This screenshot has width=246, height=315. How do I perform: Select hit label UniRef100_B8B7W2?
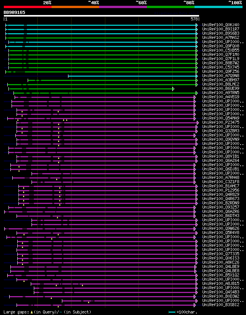pyautogui.click(x=221, y=63)
